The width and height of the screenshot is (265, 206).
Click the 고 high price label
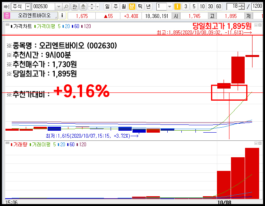click(x=212, y=16)
